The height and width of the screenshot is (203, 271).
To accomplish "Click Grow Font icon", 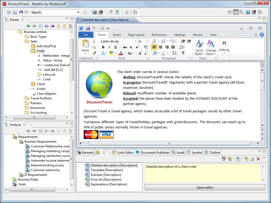I will tap(140, 53).
